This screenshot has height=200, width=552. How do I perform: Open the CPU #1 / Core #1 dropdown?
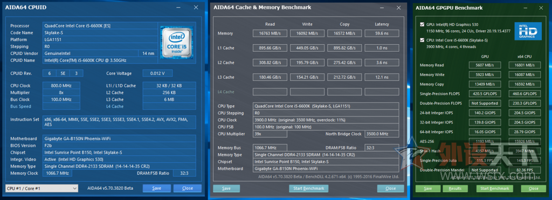click(42, 188)
